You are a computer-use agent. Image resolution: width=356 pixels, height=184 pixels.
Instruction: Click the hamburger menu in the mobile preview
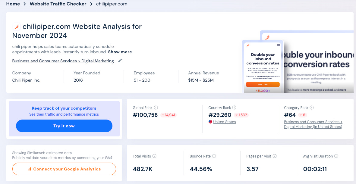(279, 45)
